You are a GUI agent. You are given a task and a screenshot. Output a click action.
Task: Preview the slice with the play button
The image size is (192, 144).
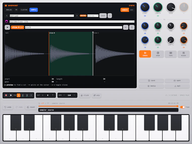[7, 27]
